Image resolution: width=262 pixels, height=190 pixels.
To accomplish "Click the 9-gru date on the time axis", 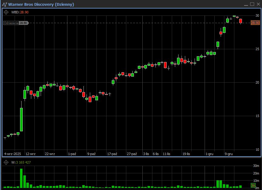I will pos(229,154).
